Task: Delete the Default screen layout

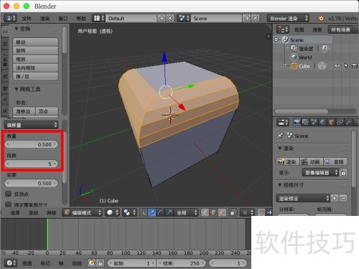Action: 170,18
